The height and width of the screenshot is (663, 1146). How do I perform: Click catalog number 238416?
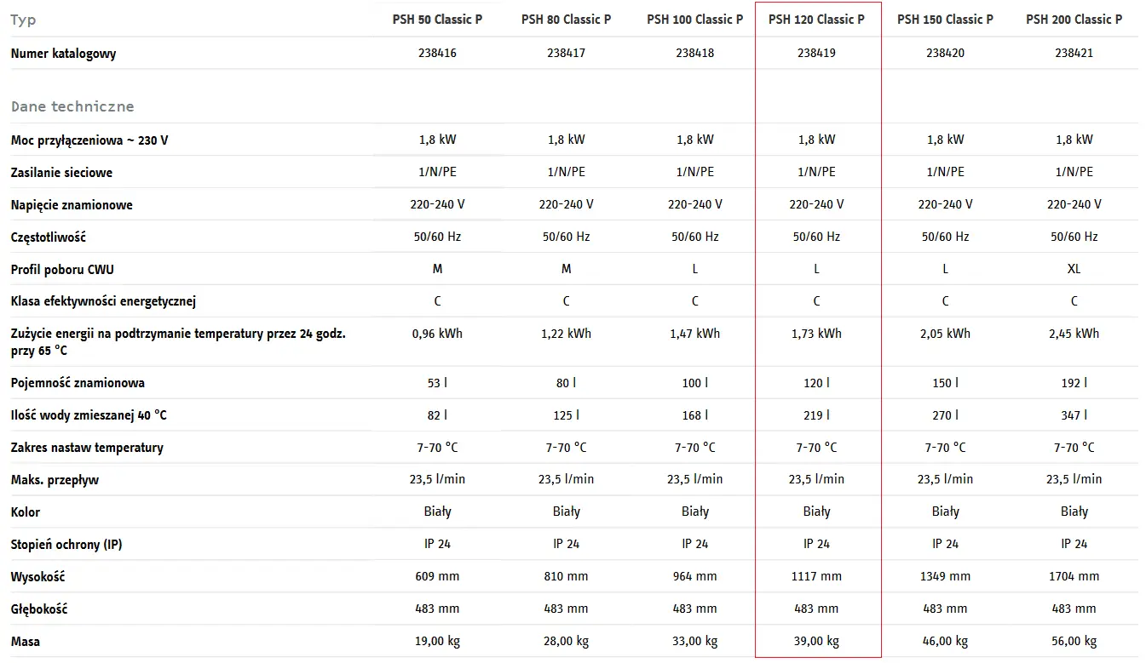tap(437, 53)
